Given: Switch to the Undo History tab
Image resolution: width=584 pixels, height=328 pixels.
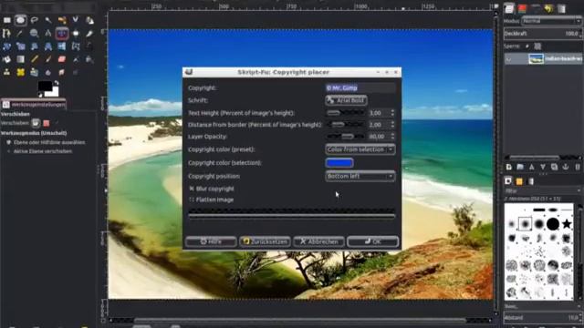Looking at the screenshot, I should tap(548, 8).
